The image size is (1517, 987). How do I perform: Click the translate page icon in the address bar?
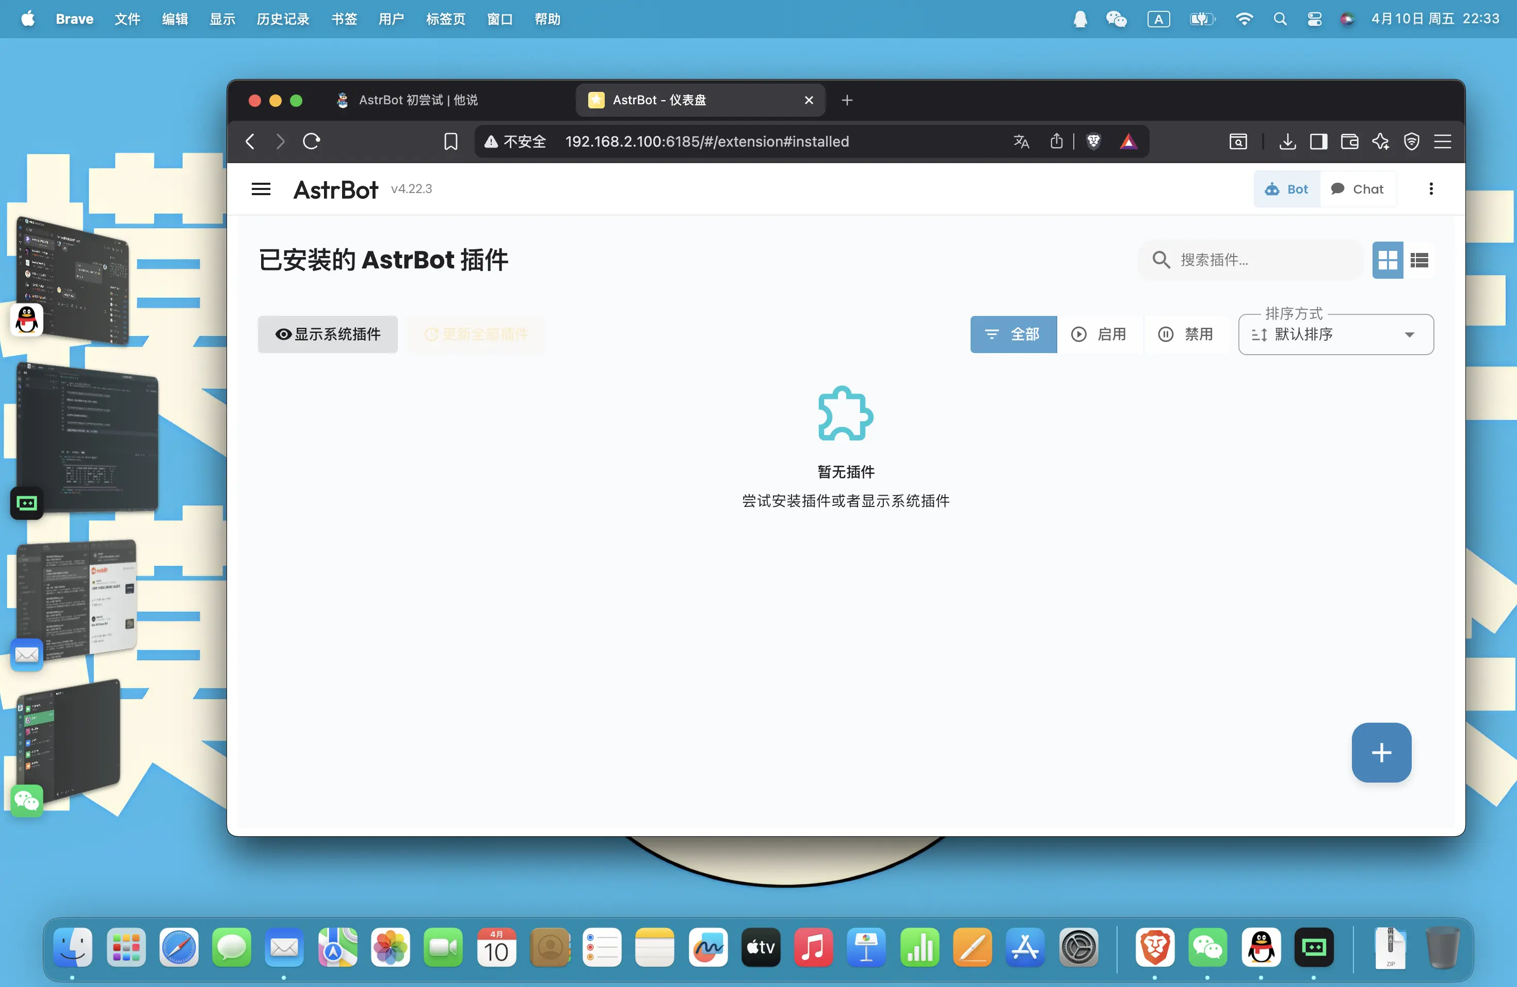[1021, 141]
